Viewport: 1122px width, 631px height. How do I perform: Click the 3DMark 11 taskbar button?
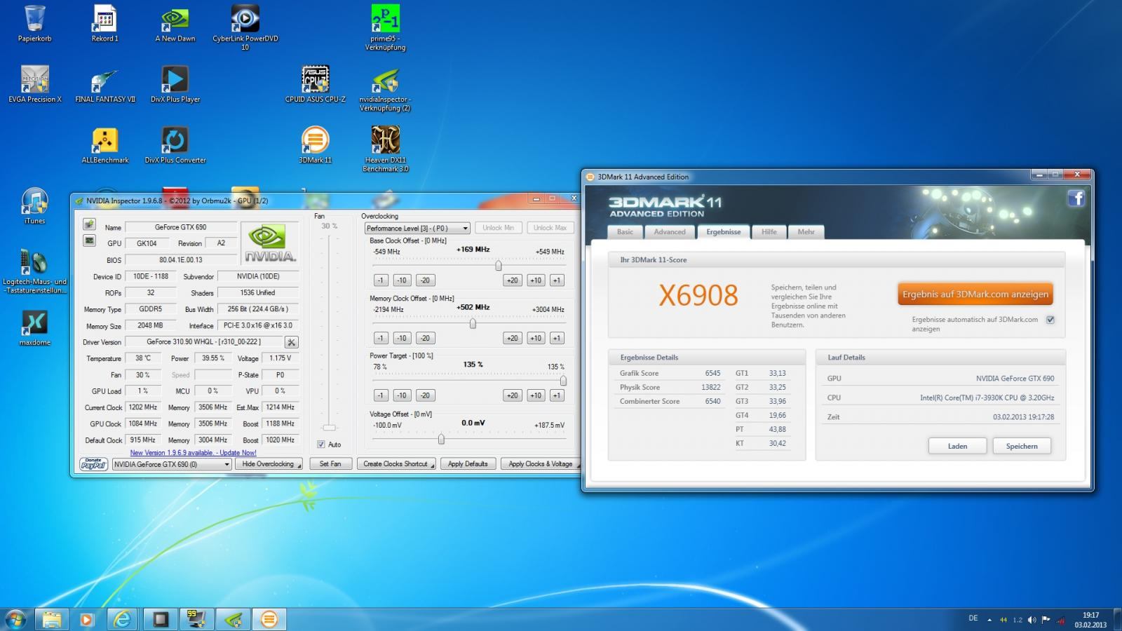coord(269,619)
